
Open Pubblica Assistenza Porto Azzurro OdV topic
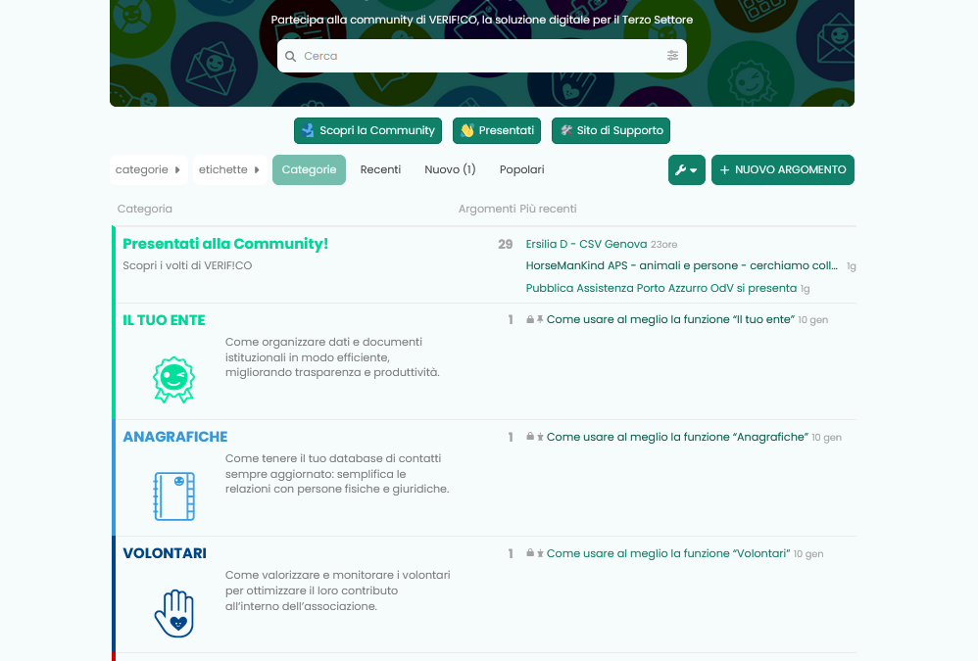point(661,289)
